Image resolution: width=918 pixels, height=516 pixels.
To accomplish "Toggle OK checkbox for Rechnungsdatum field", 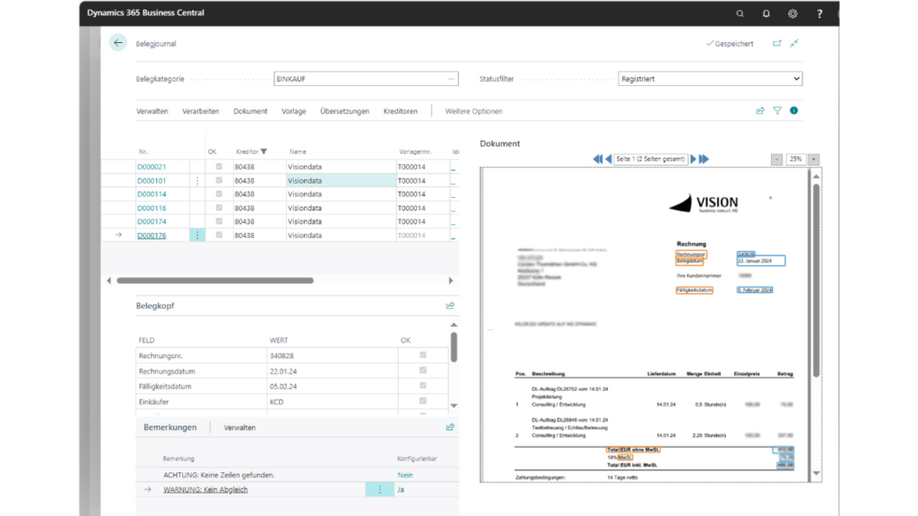I will 423,370.
